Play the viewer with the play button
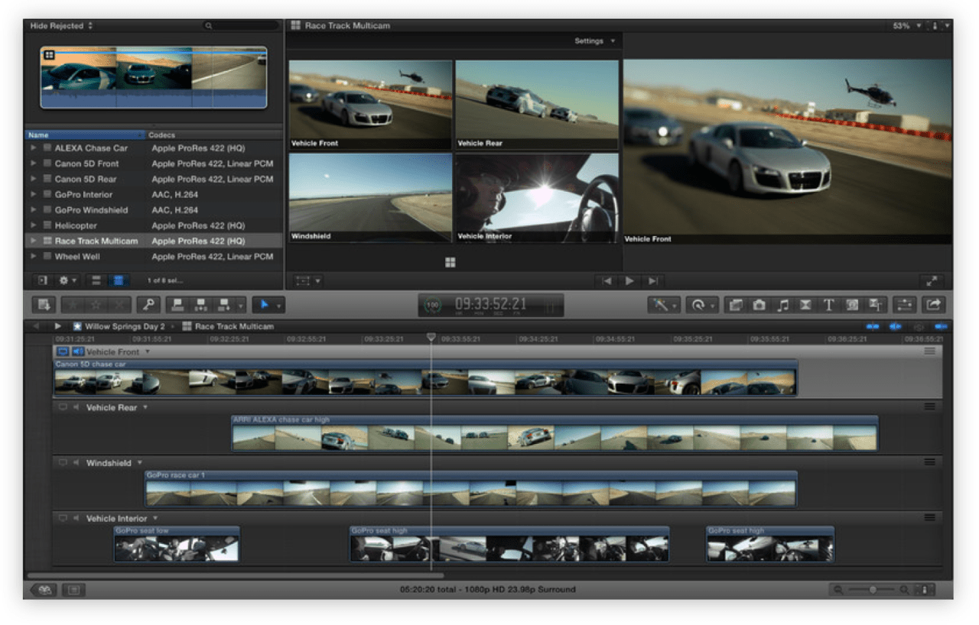The width and height of the screenshot is (979, 625). coord(630,281)
